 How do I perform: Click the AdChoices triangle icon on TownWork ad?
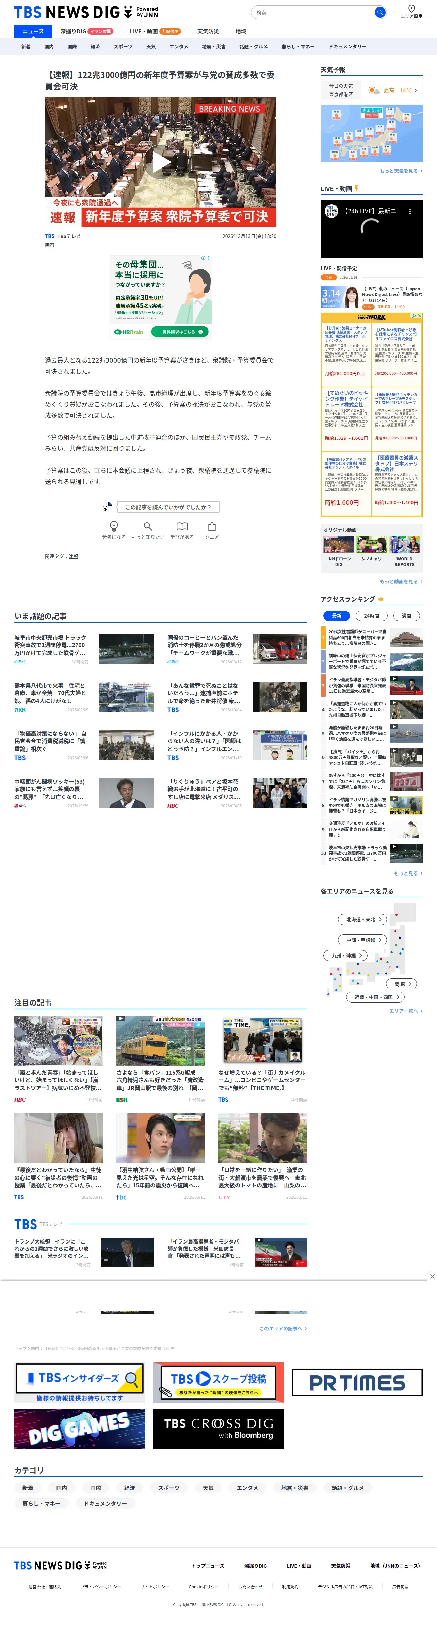point(413,316)
